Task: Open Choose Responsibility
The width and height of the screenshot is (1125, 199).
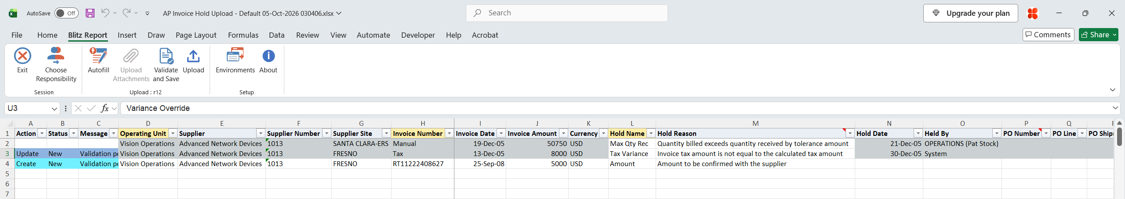Action: point(56,65)
